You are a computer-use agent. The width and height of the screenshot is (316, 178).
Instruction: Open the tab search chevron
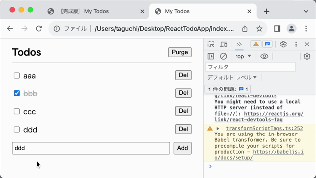click(x=306, y=11)
